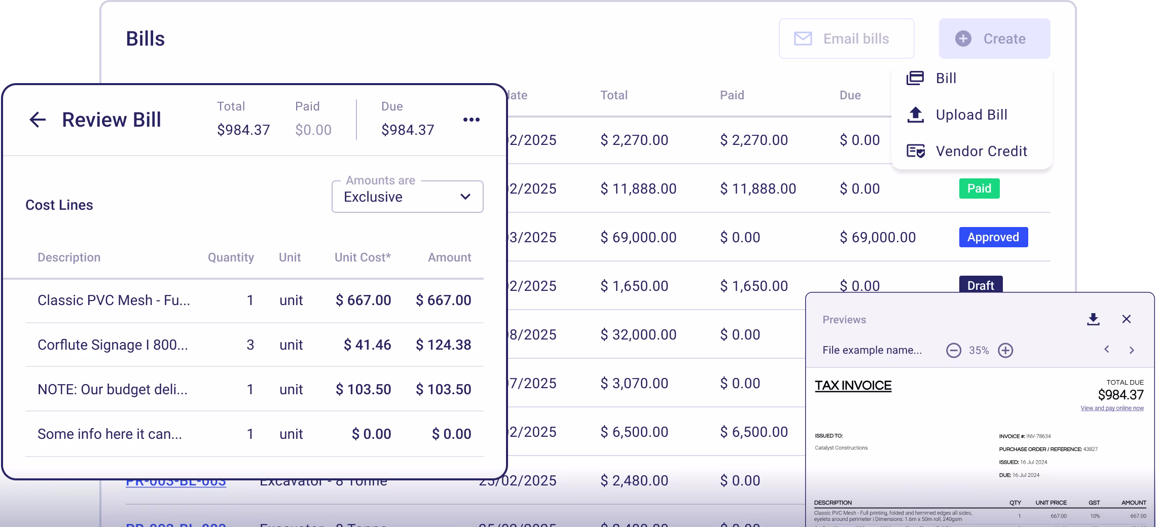This screenshot has height=527, width=1156.
Task: Click the envelope icon in Email bills
Action: [x=803, y=39]
